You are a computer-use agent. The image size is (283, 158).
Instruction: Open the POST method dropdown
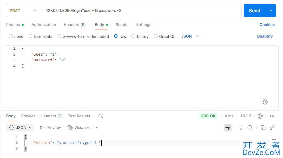23,11
